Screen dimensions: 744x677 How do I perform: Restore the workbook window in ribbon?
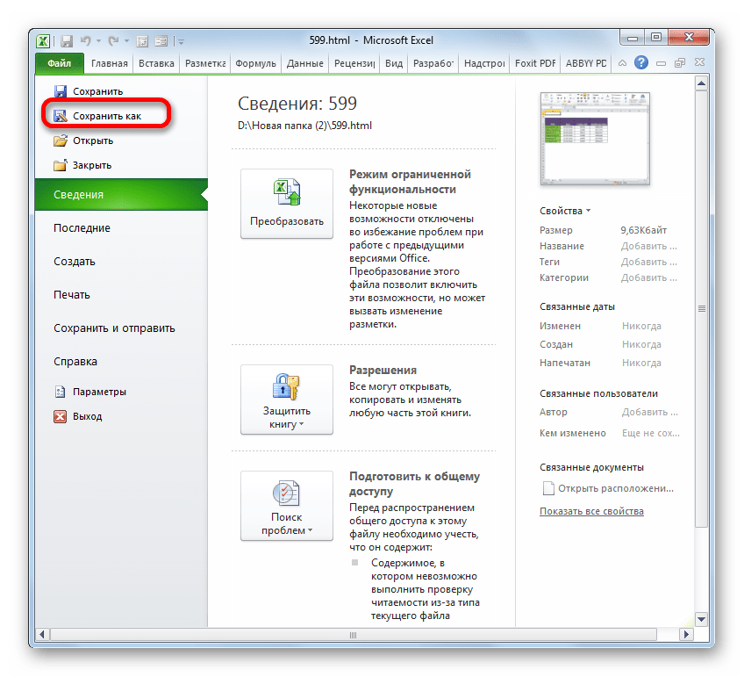coord(679,63)
